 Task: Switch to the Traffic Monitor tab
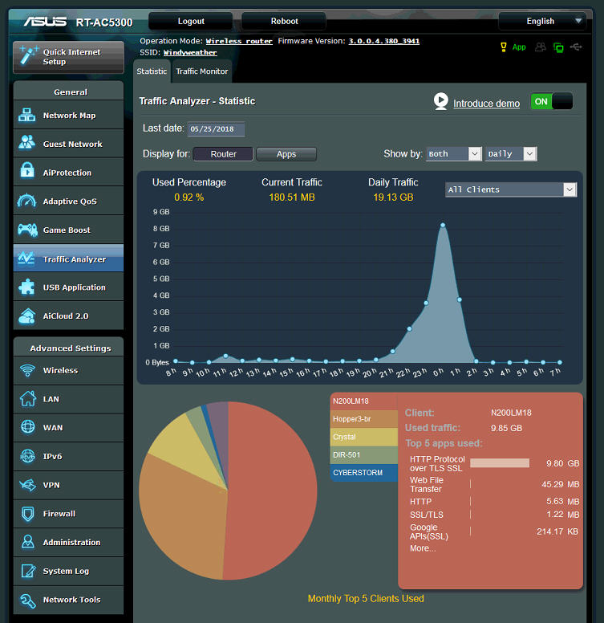(202, 71)
